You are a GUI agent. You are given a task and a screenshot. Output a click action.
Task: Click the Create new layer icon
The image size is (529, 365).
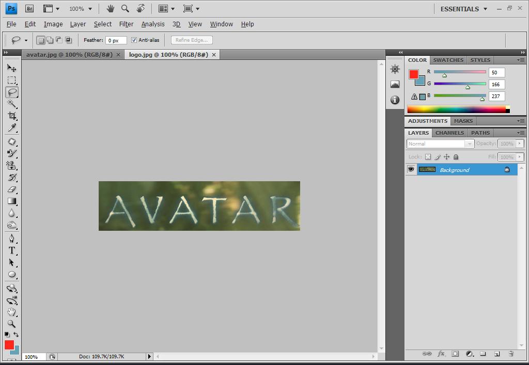click(x=496, y=354)
